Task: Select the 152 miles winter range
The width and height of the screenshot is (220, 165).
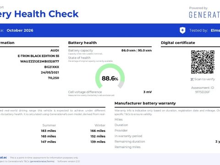Action: (98, 136)
